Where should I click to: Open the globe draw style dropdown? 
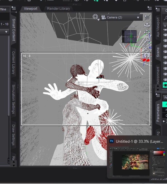pos(96,17)
